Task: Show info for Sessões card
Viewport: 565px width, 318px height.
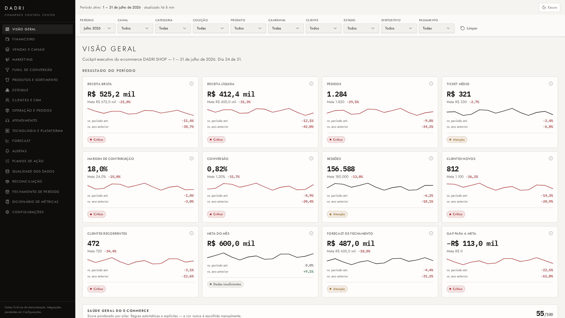Action: point(431,159)
